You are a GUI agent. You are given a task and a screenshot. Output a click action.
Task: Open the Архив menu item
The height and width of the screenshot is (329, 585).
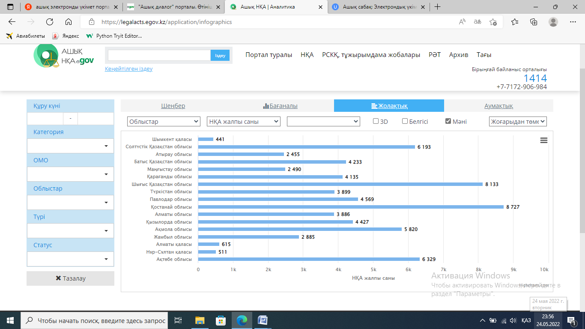459,55
